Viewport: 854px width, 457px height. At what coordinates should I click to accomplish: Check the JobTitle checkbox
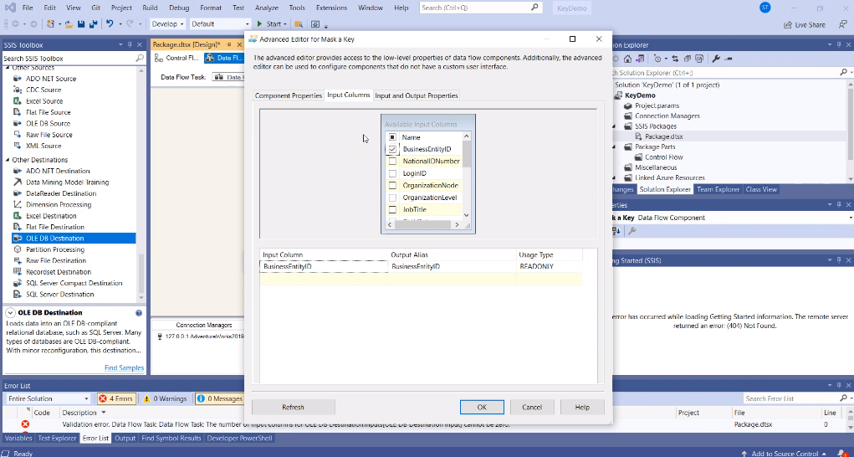coord(392,210)
